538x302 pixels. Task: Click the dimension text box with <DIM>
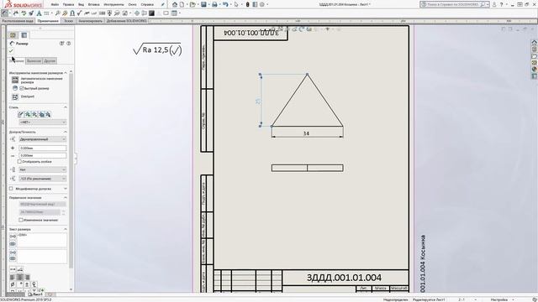(42, 240)
